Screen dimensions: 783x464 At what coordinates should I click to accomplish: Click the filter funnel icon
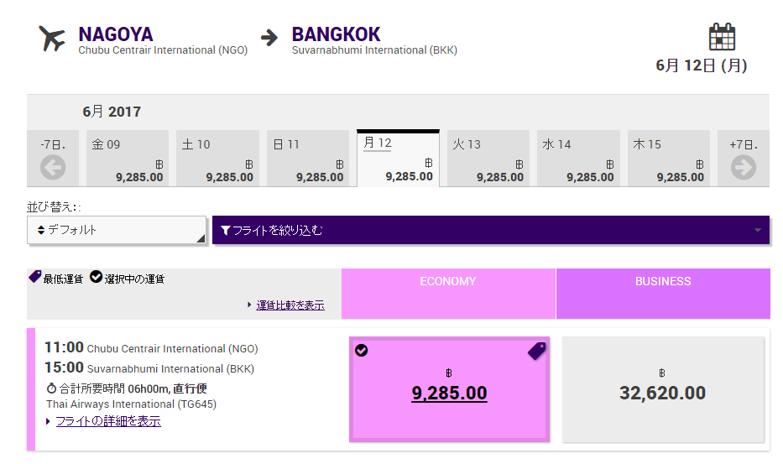[225, 230]
